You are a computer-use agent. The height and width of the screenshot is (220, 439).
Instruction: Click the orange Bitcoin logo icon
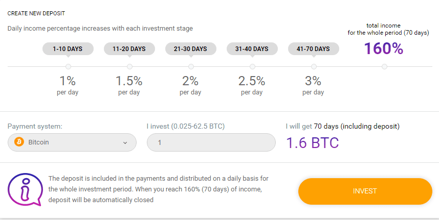tap(19, 142)
